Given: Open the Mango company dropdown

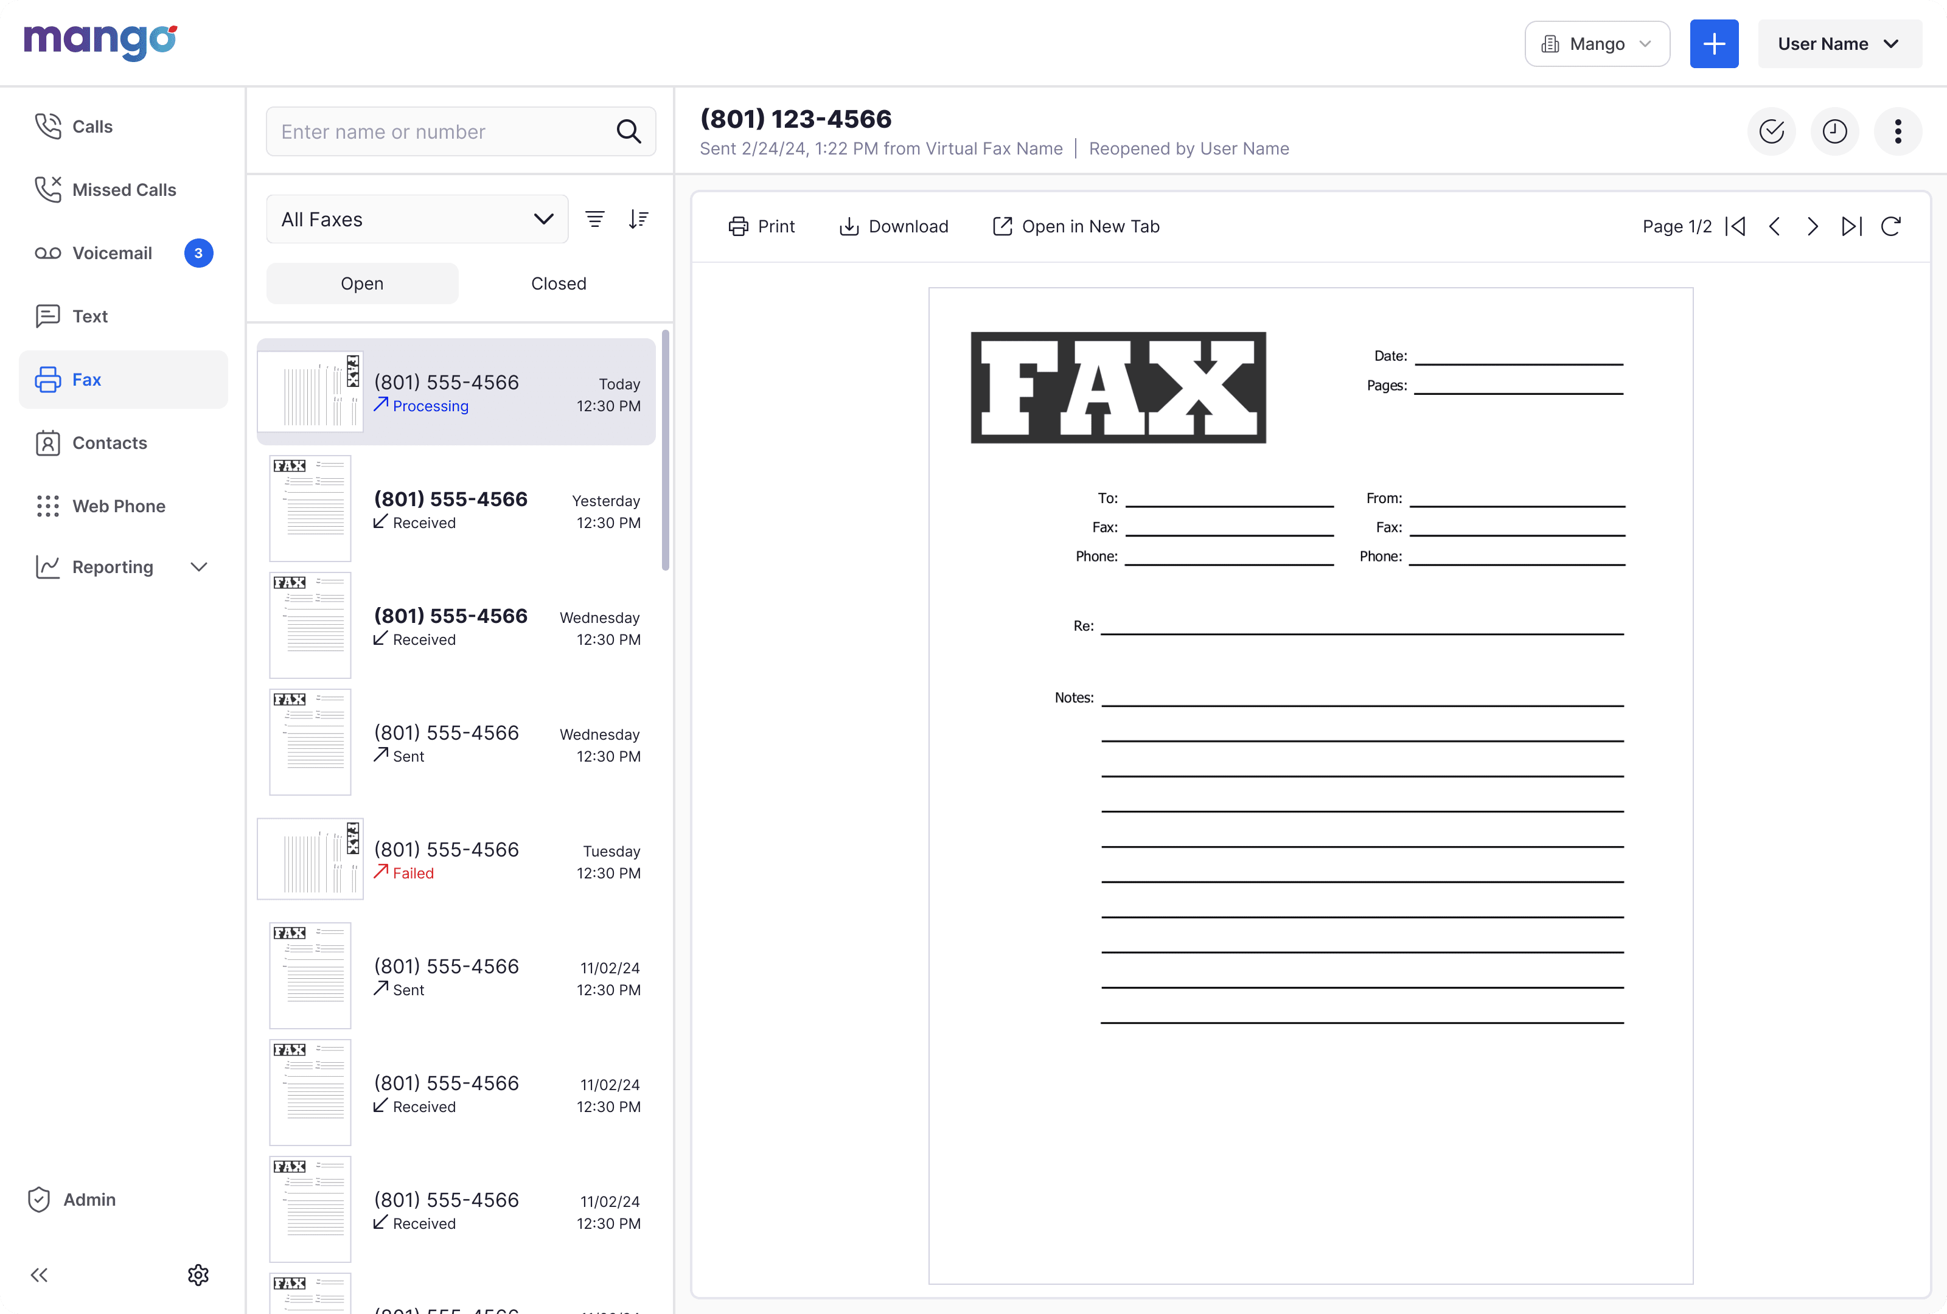Looking at the screenshot, I should pos(1597,44).
